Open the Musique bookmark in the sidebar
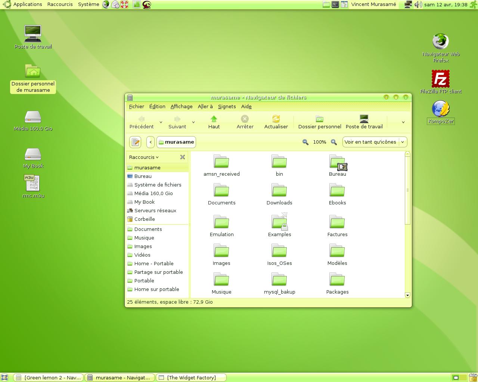Image resolution: width=478 pixels, height=382 pixels. pos(157,238)
